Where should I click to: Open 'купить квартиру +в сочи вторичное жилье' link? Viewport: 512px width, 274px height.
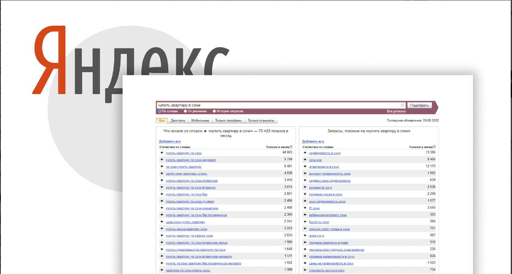pyautogui.click(x=197, y=243)
